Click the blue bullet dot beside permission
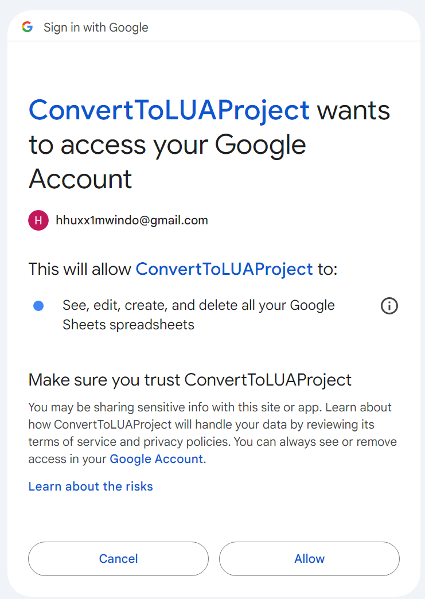Viewport: 425px width, 599px height. [38, 306]
